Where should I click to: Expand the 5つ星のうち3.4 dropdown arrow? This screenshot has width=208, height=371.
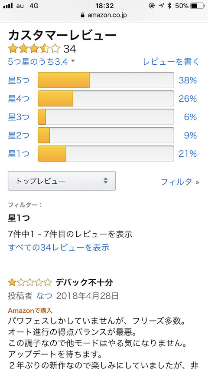(x=73, y=61)
